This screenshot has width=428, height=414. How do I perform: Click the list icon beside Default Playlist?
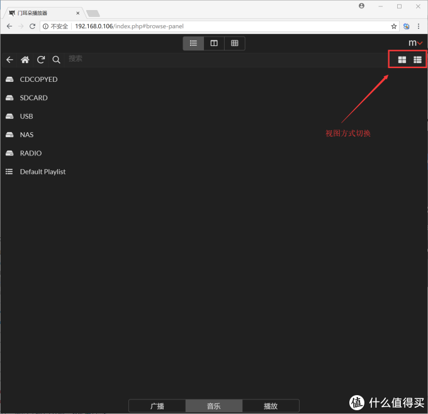pyautogui.click(x=9, y=172)
